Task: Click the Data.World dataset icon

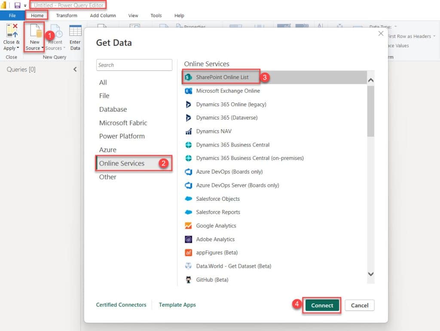Action: click(189, 266)
